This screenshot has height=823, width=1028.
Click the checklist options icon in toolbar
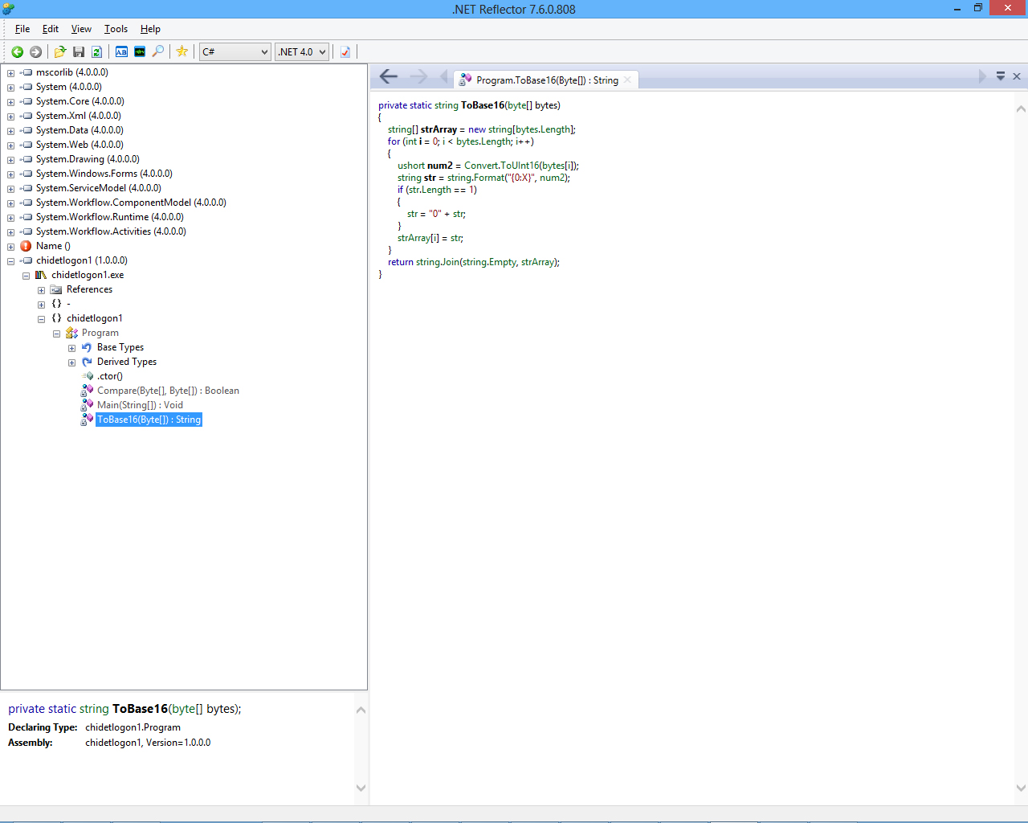coord(345,51)
